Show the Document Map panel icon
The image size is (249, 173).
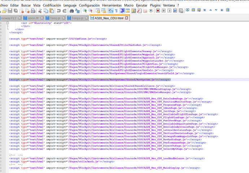click(134, 11)
